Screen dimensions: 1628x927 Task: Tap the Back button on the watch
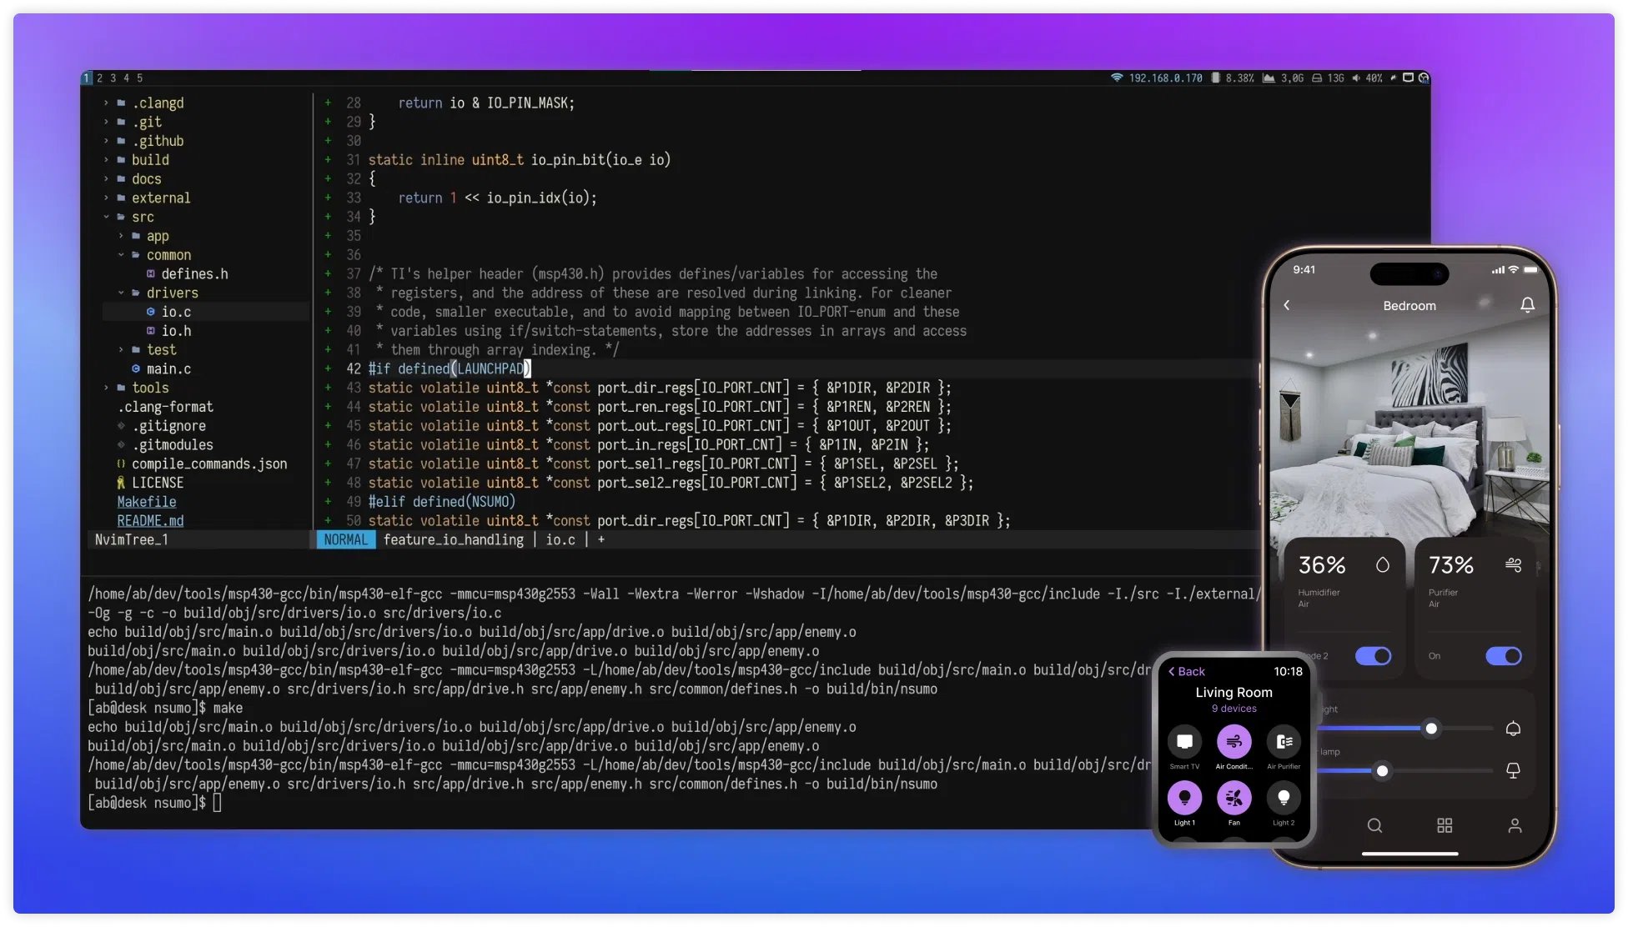[x=1187, y=672]
